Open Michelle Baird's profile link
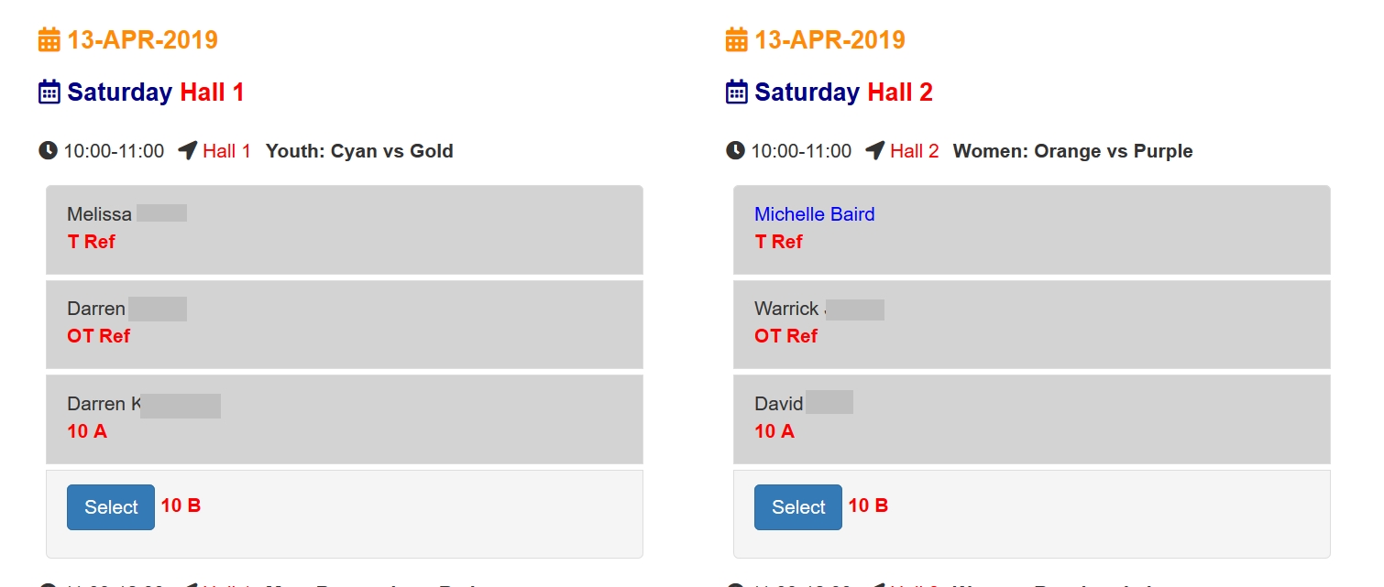1384x587 pixels. tap(814, 214)
